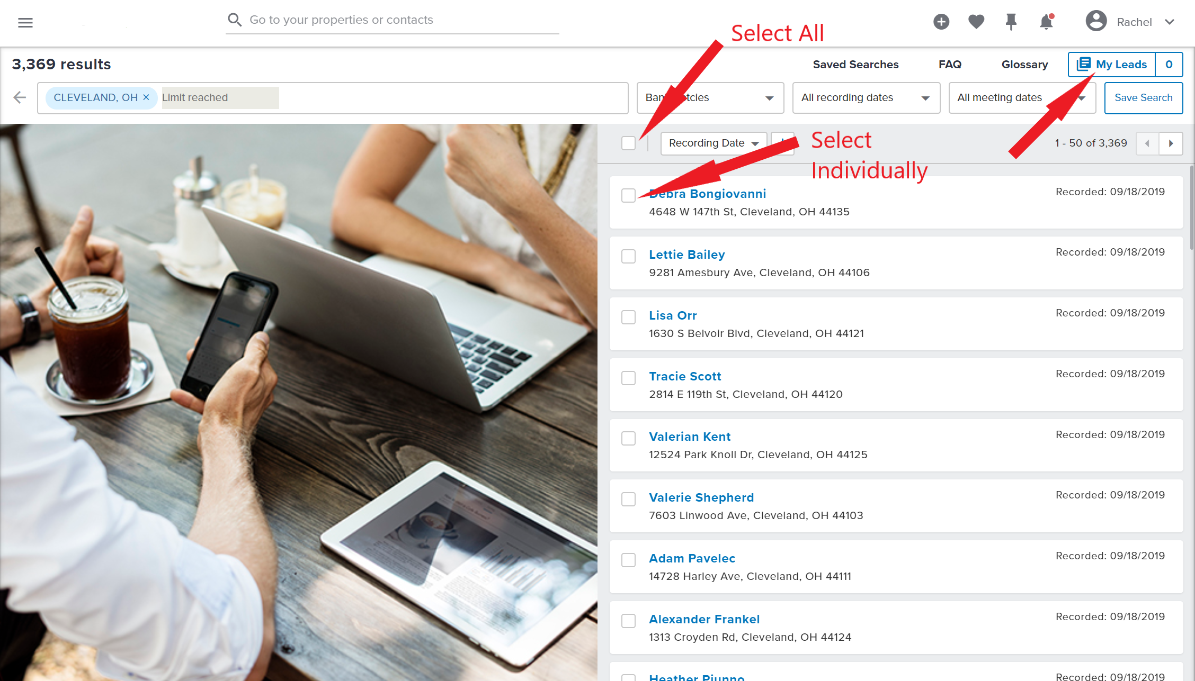Open the Recording Date sort dropdown
The width and height of the screenshot is (1195, 681).
(x=714, y=143)
